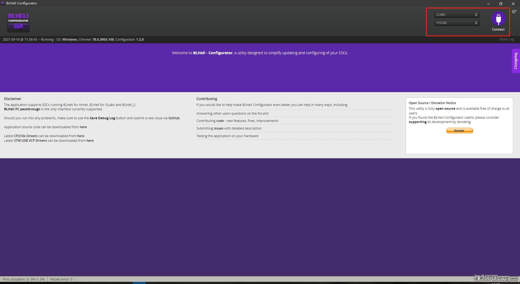Open the settings gear icon
Screen dimensions: 520x284
514,12
